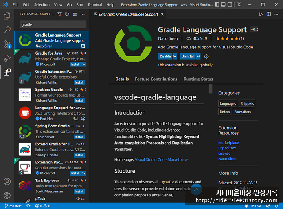Switch to Runtime Status tab
283x209 pixels.
click(x=198, y=79)
